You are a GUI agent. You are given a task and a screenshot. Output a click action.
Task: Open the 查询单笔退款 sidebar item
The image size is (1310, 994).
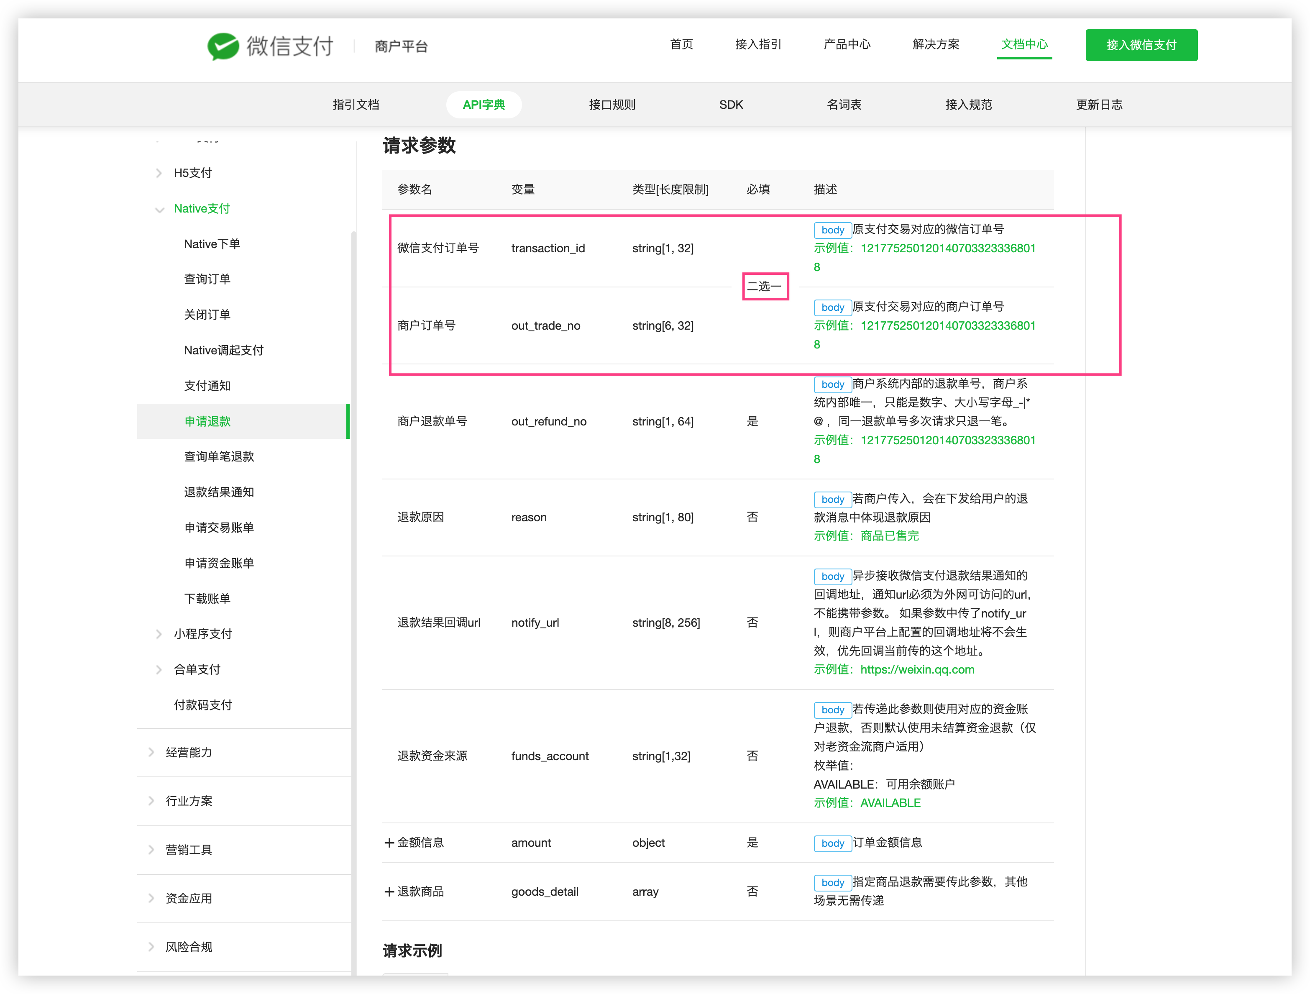click(x=219, y=457)
